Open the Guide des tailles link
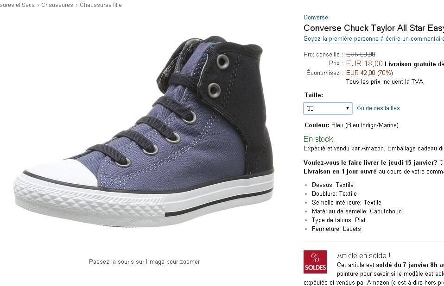444x286 pixels. click(x=378, y=108)
